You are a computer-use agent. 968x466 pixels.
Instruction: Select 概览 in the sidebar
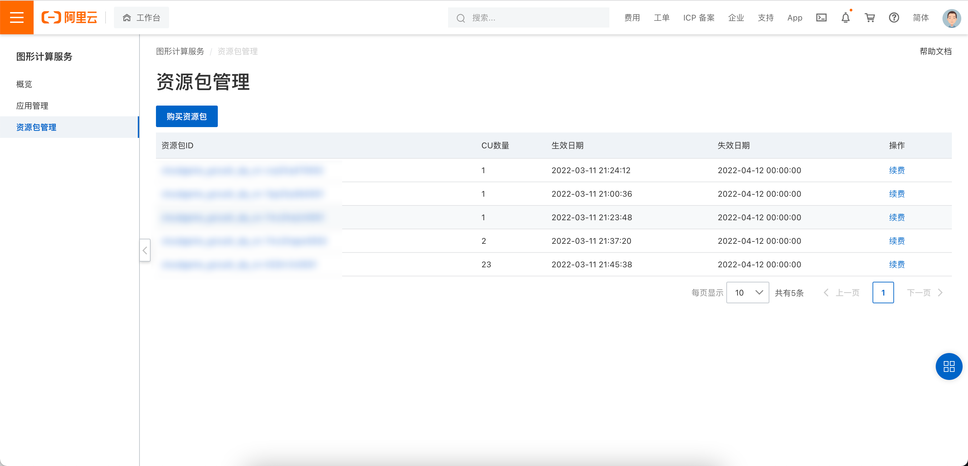pos(24,84)
